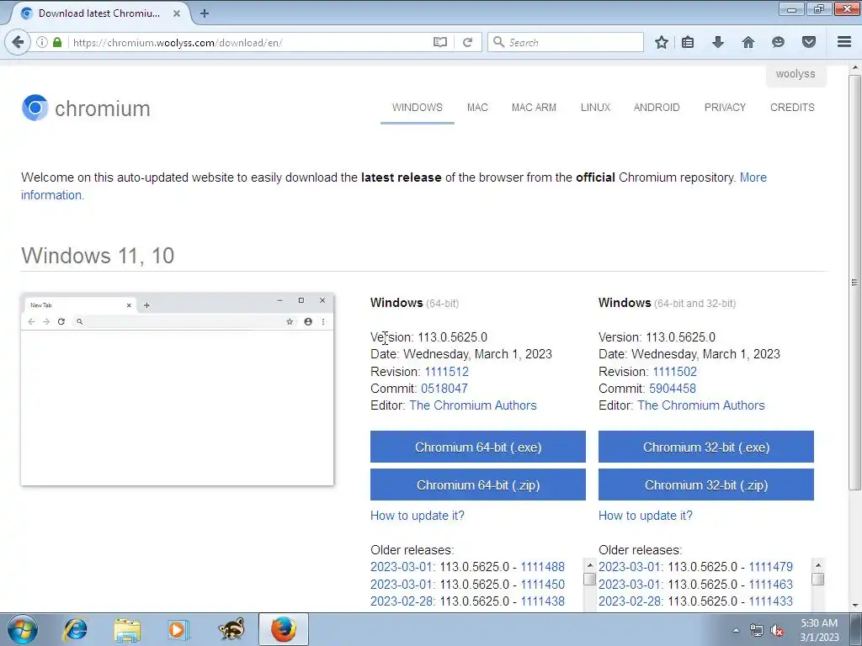
Task: Open 64-bit revision 1111512 link
Action: click(x=446, y=372)
